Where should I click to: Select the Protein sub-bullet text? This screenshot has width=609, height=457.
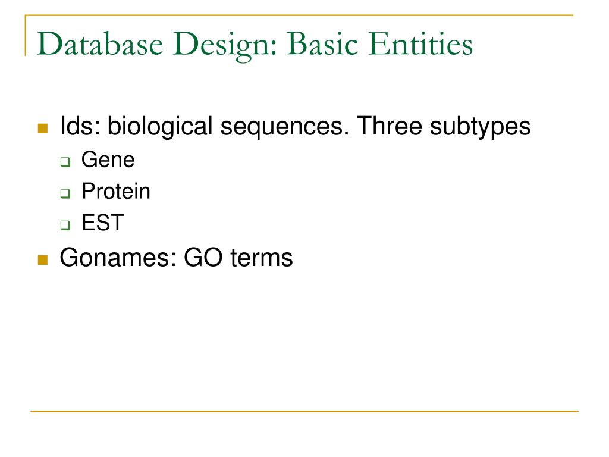116,191
